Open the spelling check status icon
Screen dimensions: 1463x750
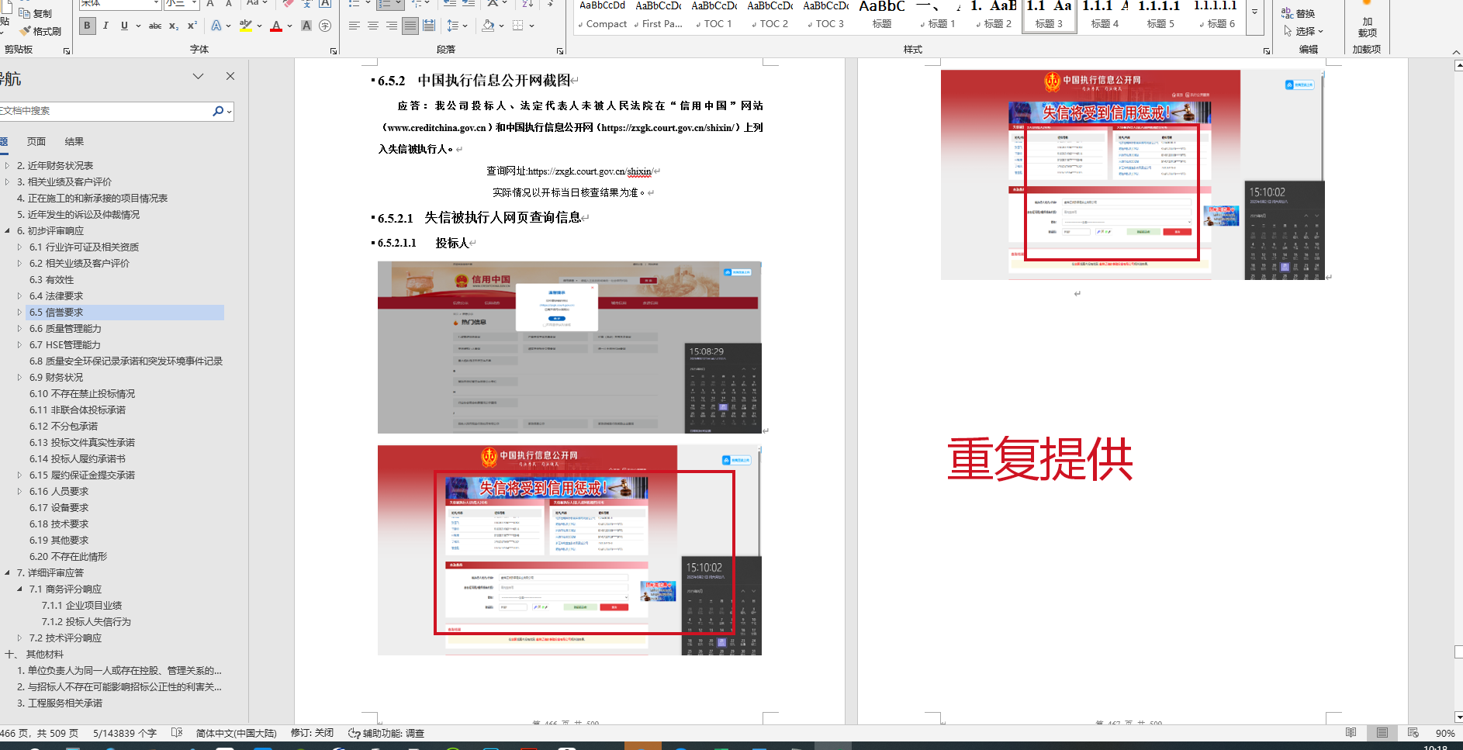(177, 733)
